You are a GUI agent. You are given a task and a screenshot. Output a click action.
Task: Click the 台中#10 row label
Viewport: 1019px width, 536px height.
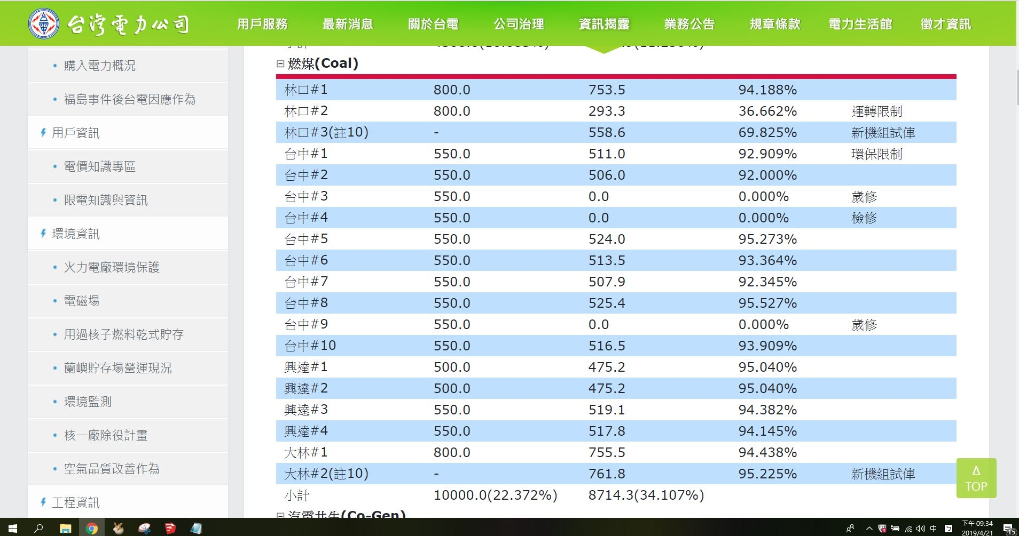coord(310,346)
